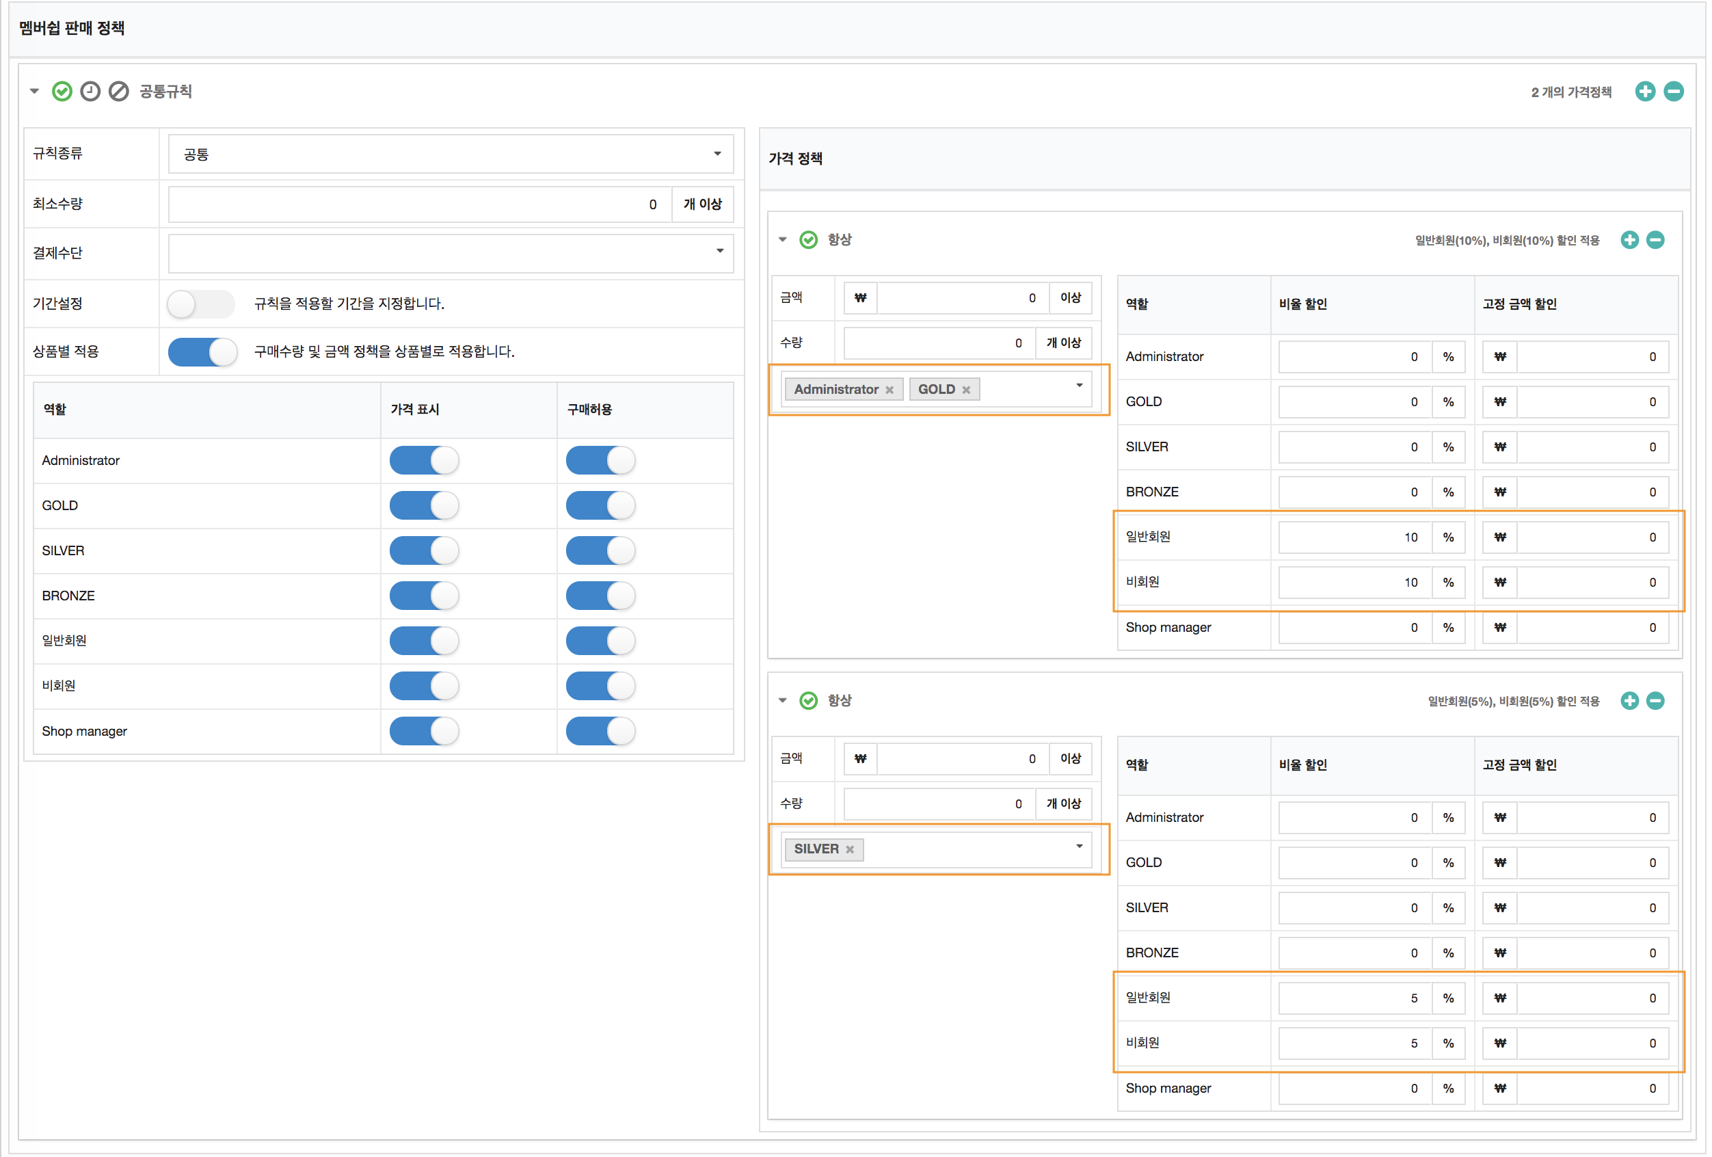The width and height of the screenshot is (1712, 1157).
Task: Remove the SILVER tag with its x
Action: [850, 850]
